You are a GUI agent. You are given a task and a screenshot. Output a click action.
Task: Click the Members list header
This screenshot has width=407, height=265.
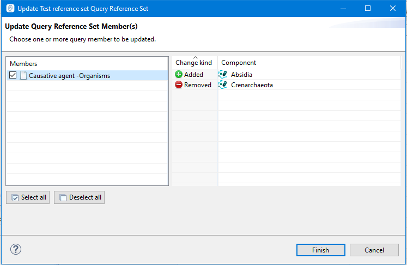tap(23, 64)
